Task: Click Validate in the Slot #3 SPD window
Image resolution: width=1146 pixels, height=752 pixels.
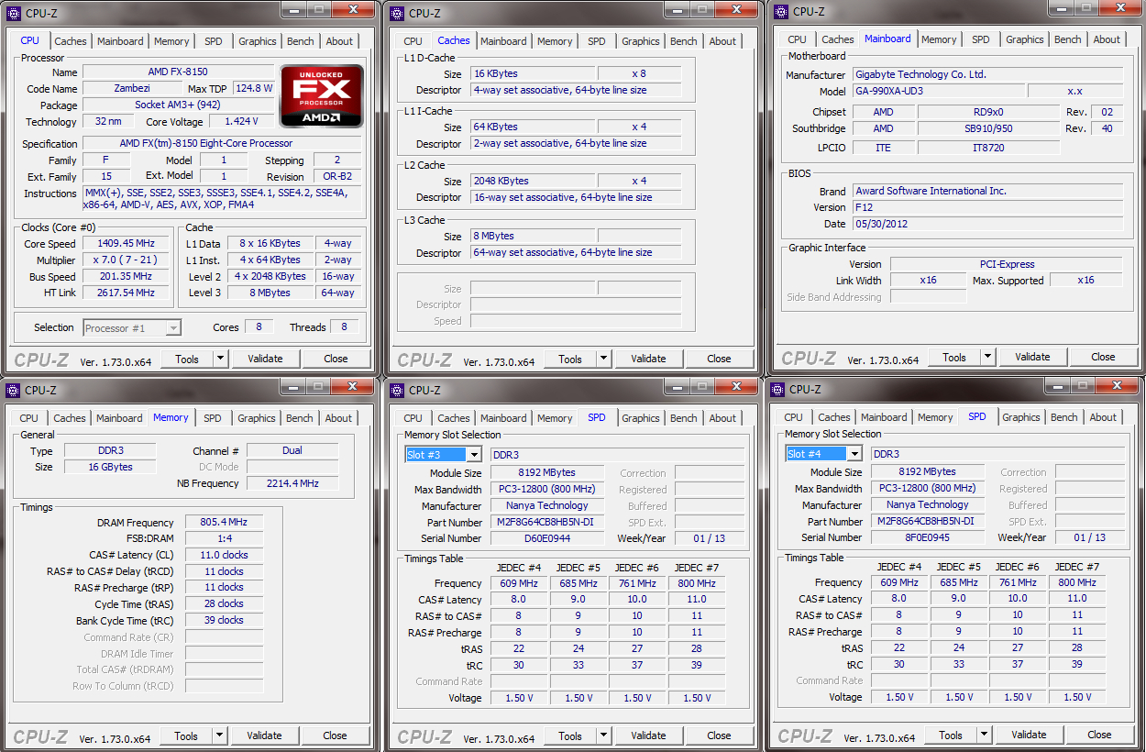Action: pos(648,735)
